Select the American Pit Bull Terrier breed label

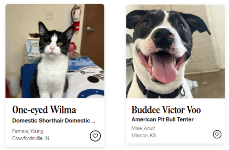[x=162, y=119]
